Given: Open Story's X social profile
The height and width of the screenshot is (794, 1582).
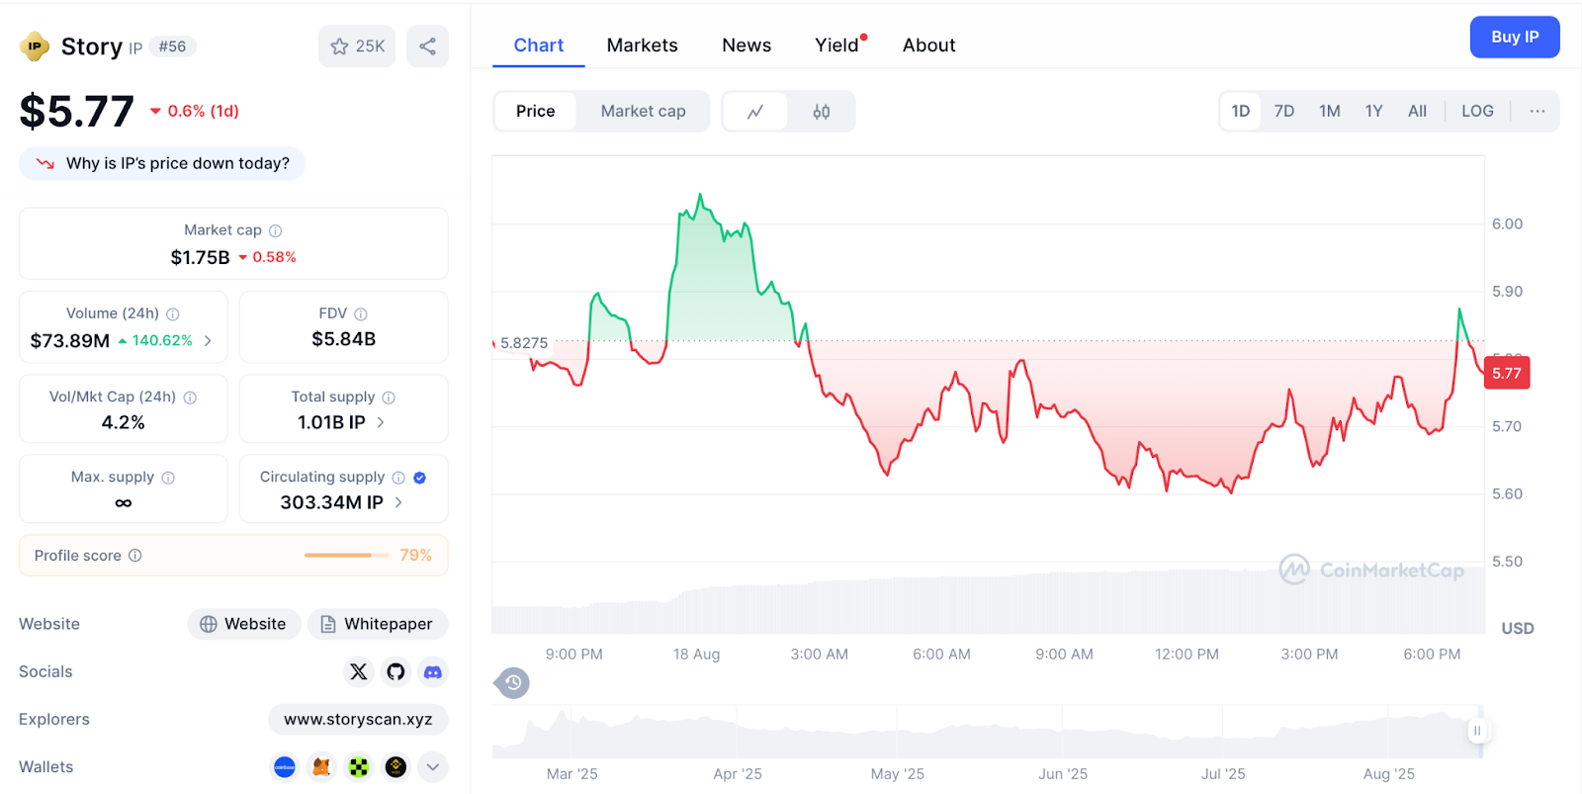Looking at the screenshot, I should [x=359, y=672].
